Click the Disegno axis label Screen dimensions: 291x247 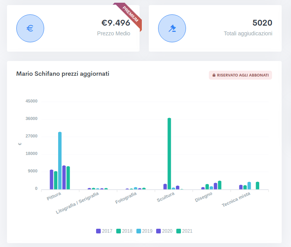203,197
